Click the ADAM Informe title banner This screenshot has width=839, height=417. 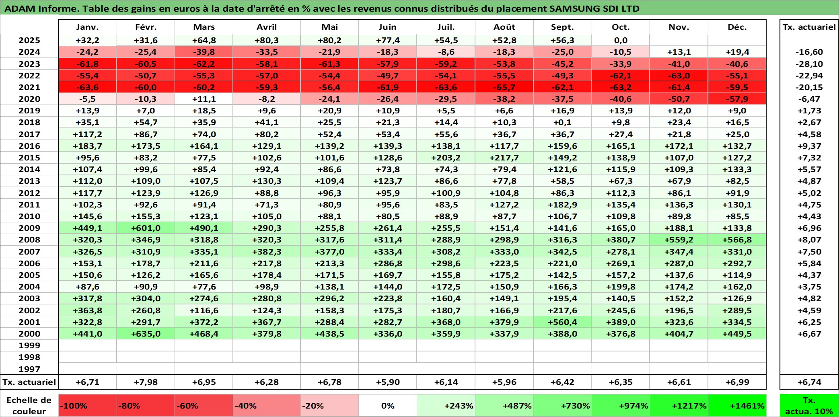(x=419, y=8)
